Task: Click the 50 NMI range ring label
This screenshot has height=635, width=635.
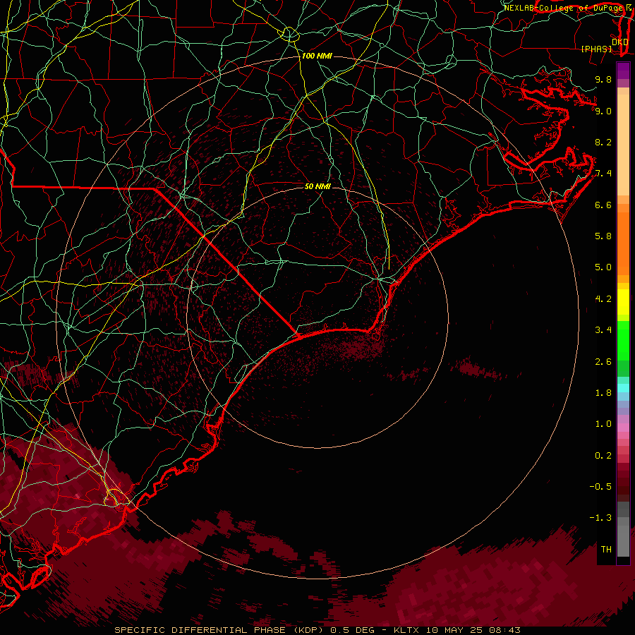Action: pos(317,186)
